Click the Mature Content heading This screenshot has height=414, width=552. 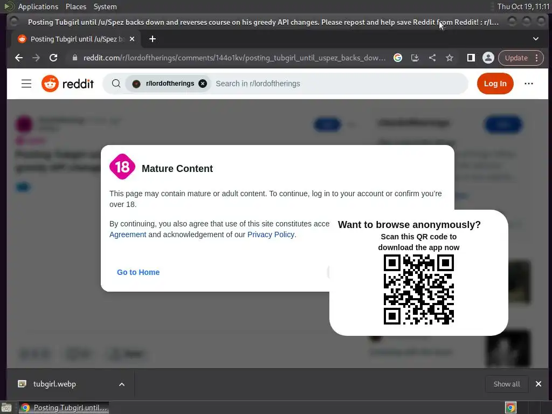coord(177,169)
